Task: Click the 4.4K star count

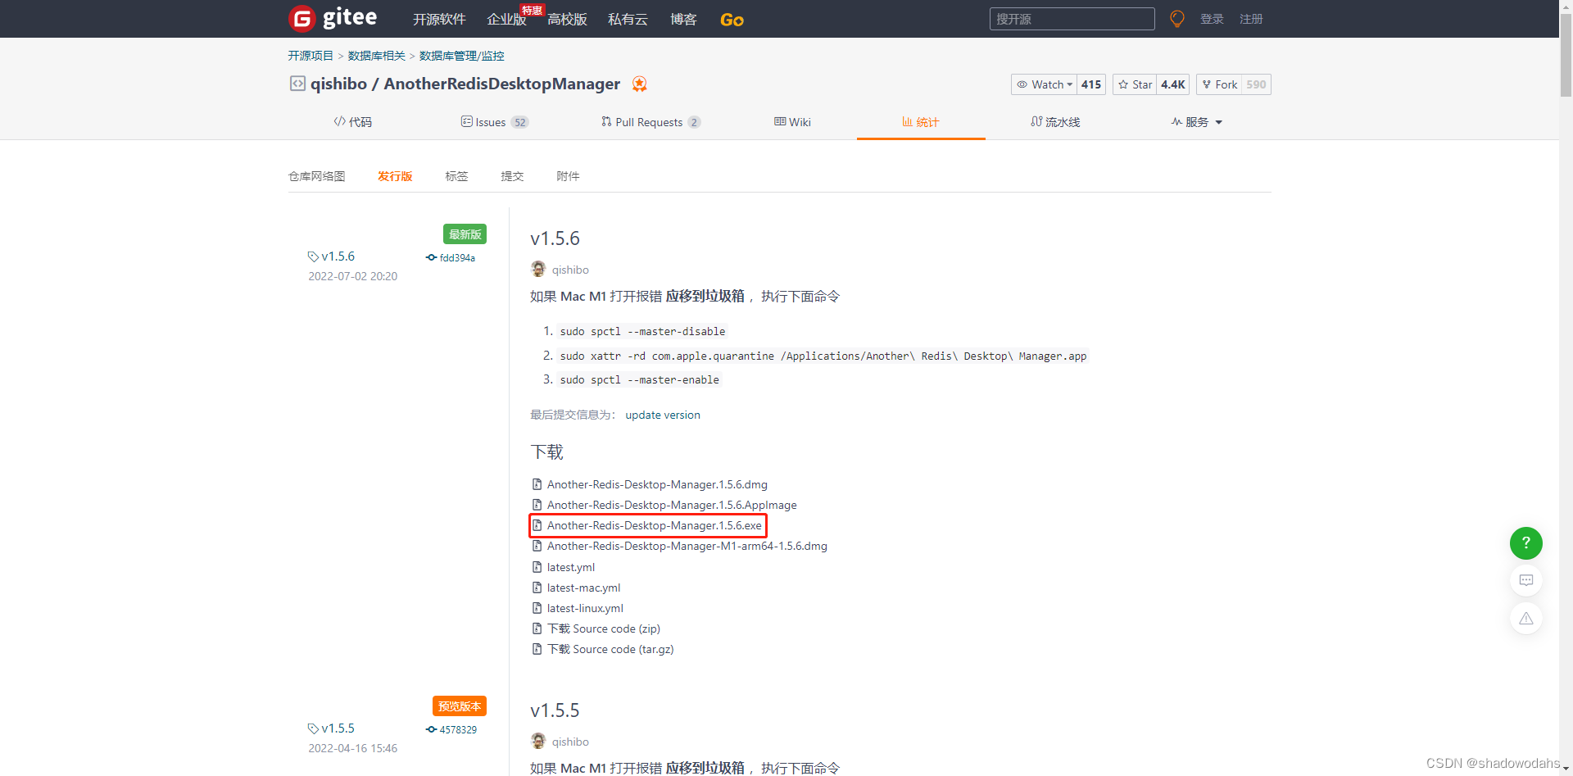Action: pyautogui.click(x=1172, y=84)
